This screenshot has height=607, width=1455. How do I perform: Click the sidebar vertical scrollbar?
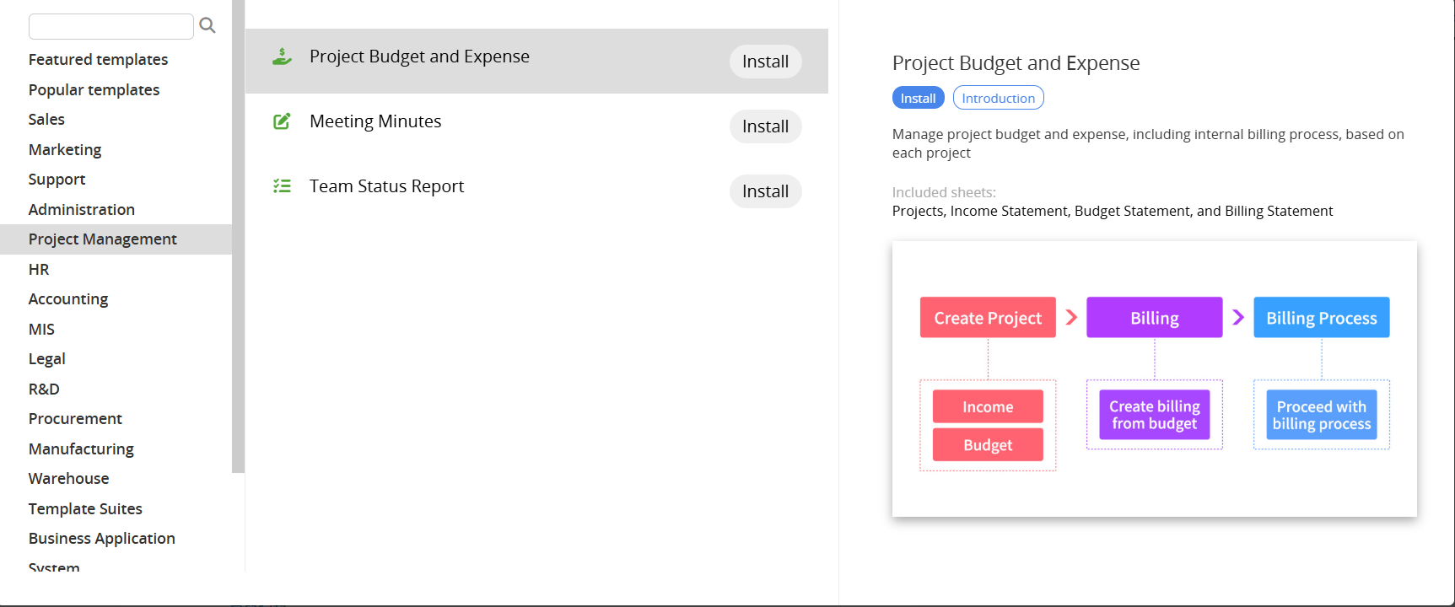[238, 236]
